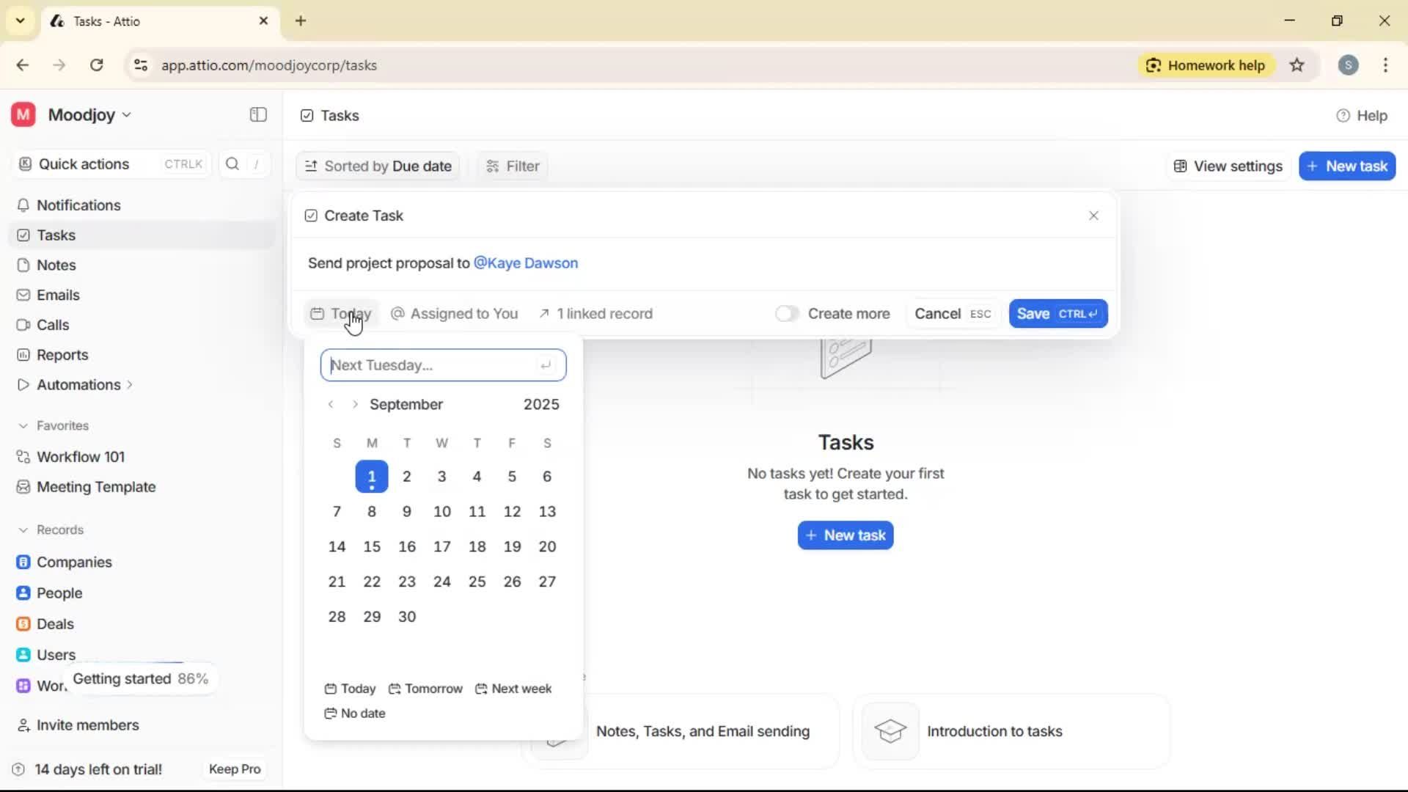Open the search bar
Screen dimensions: 1408x792
232,164
